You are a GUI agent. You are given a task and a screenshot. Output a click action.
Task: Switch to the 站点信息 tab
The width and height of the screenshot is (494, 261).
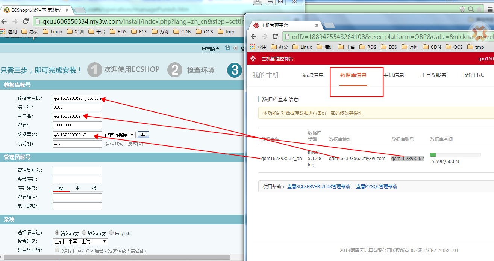(x=313, y=75)
